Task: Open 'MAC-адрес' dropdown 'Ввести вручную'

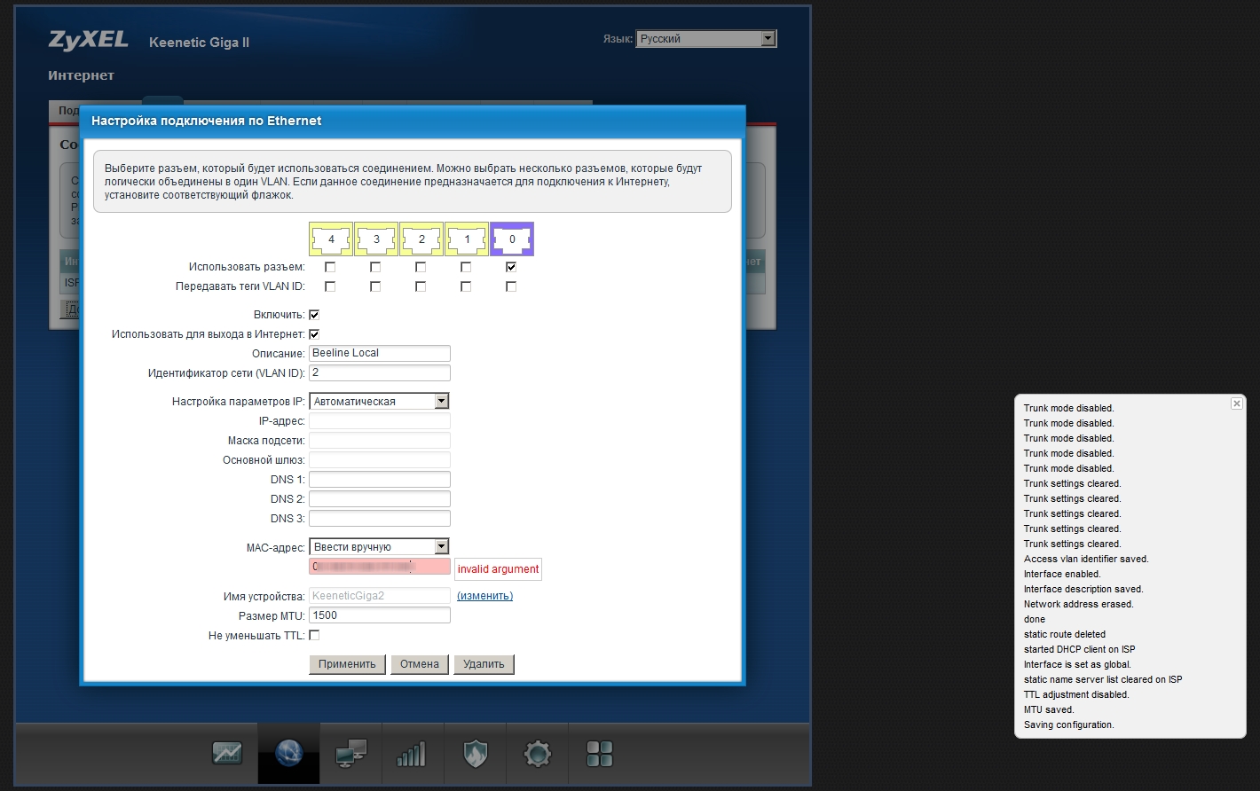Action: click(x=379, y=547)
